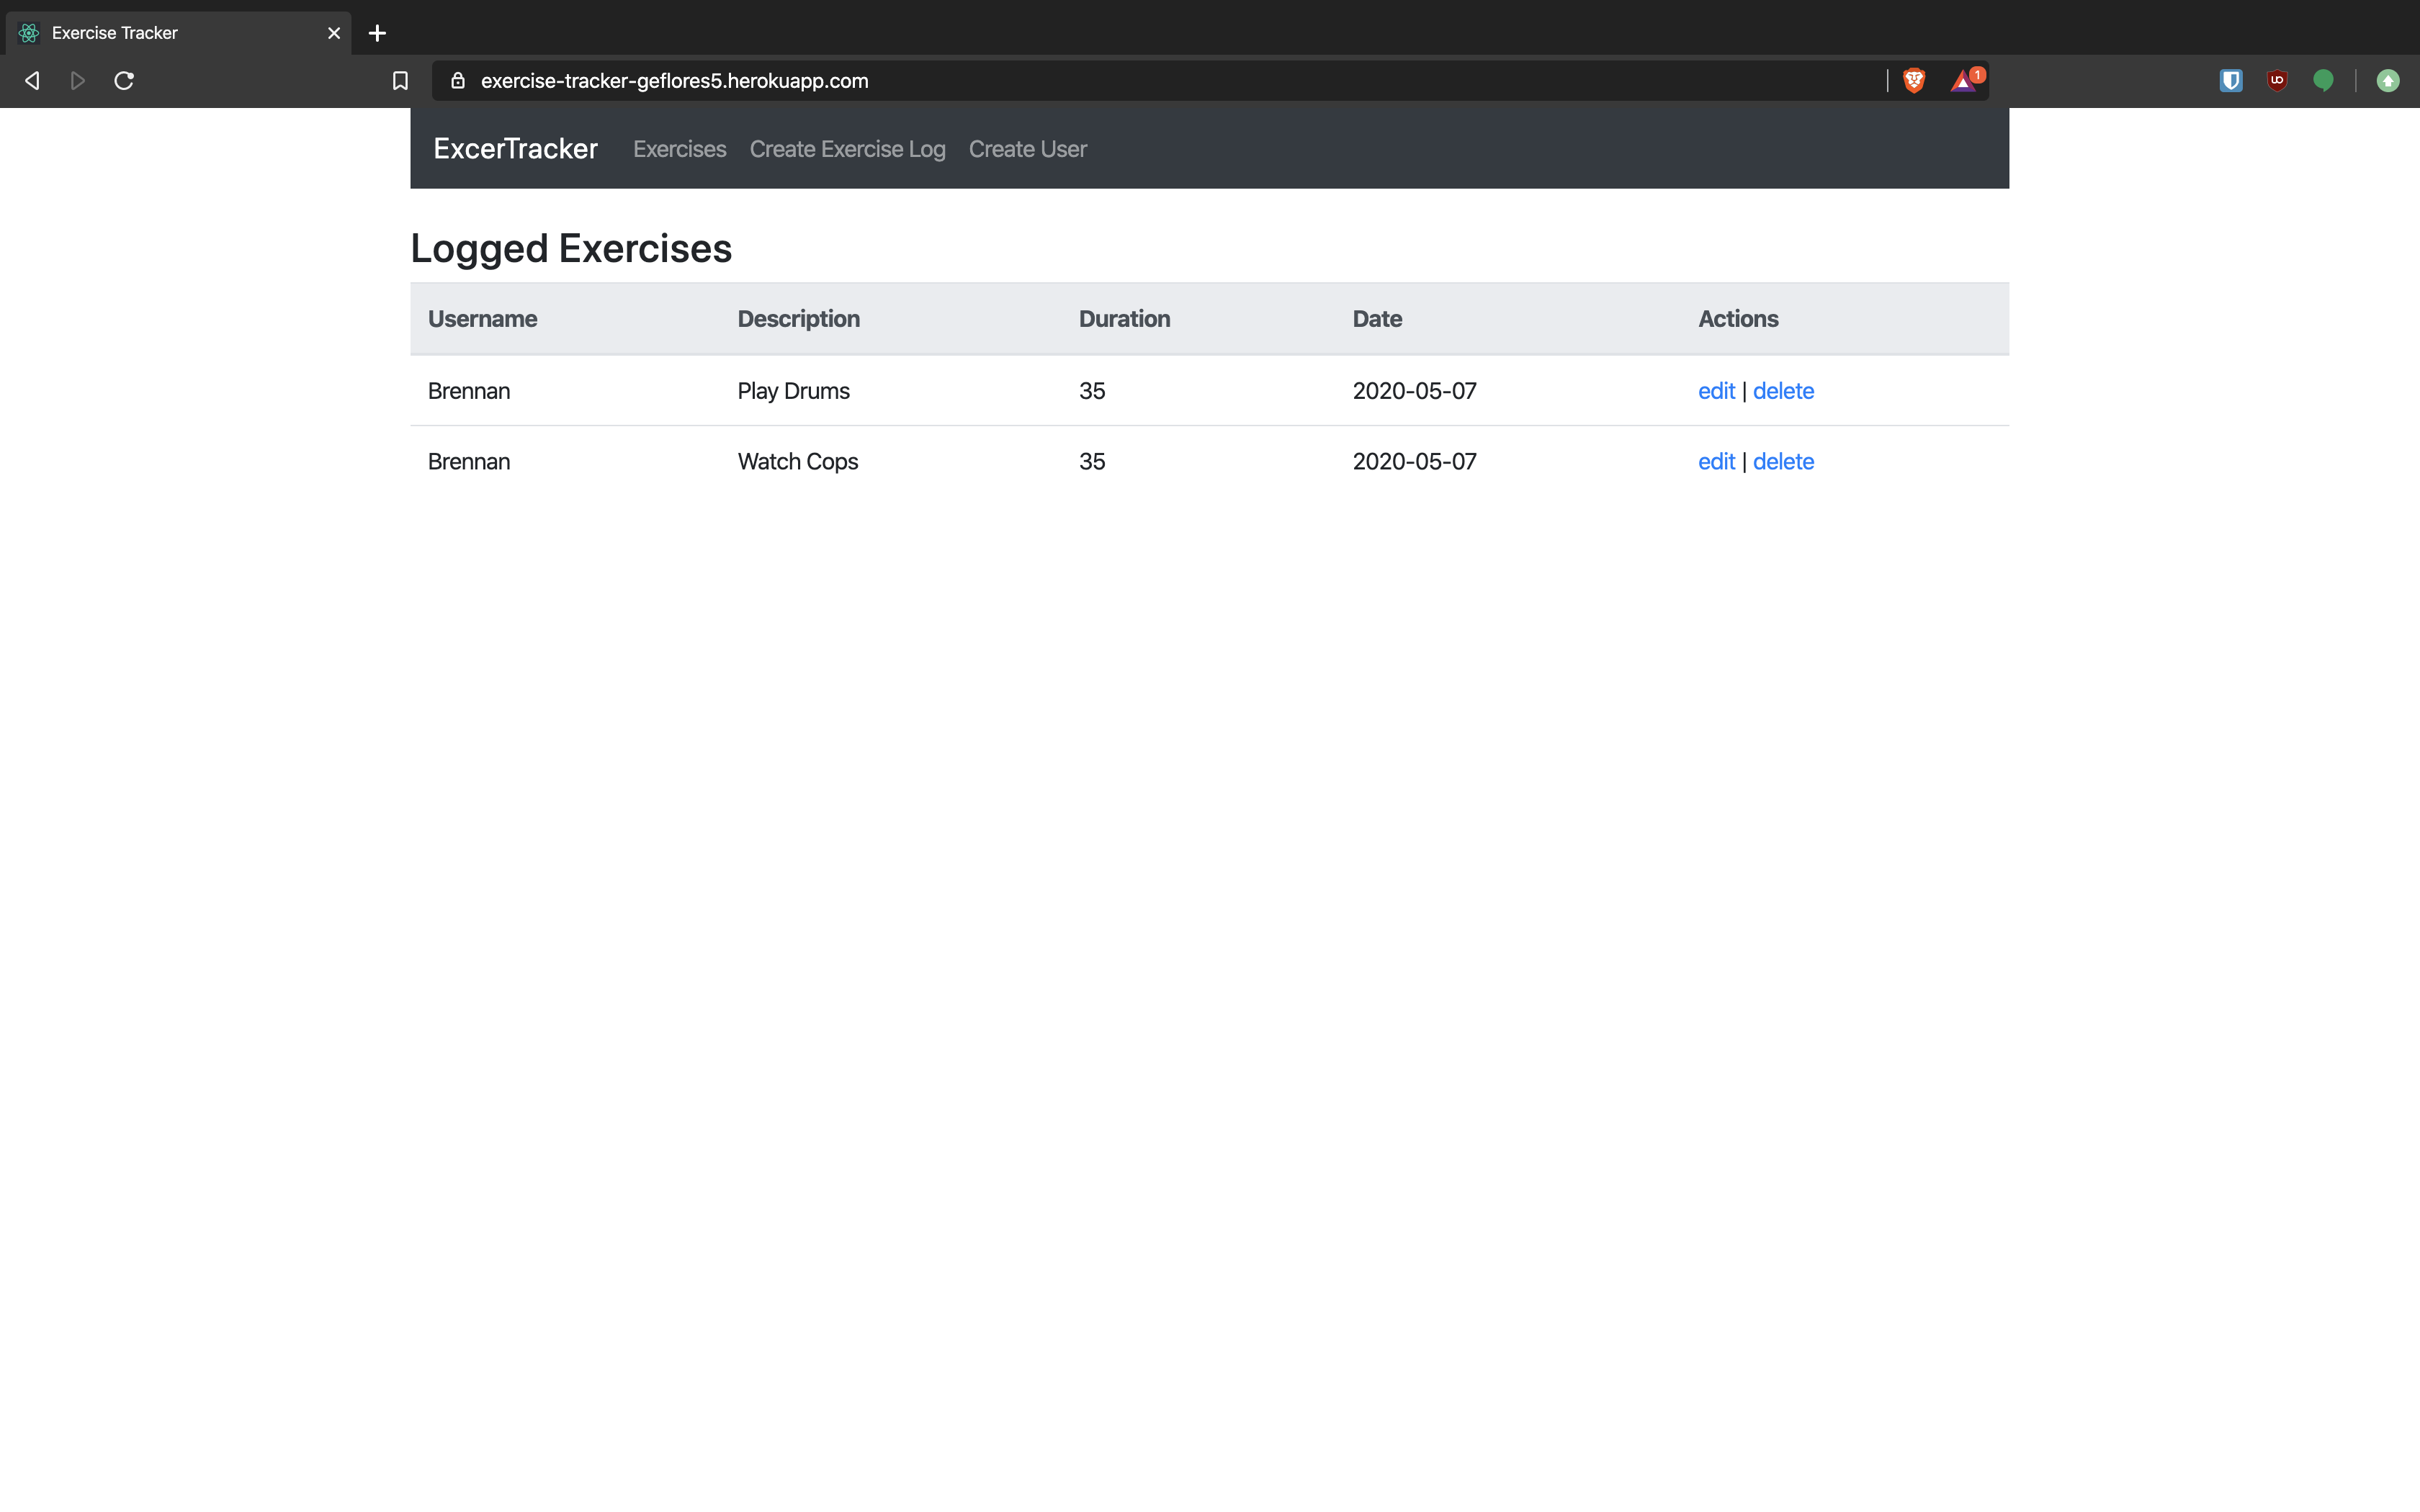Screen dimensions: 2420x1512
Task: View site security via the padlock icon
Action: pyautogui.click(x=458, y=81)
